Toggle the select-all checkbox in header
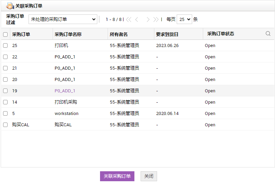 pos(5,34)
